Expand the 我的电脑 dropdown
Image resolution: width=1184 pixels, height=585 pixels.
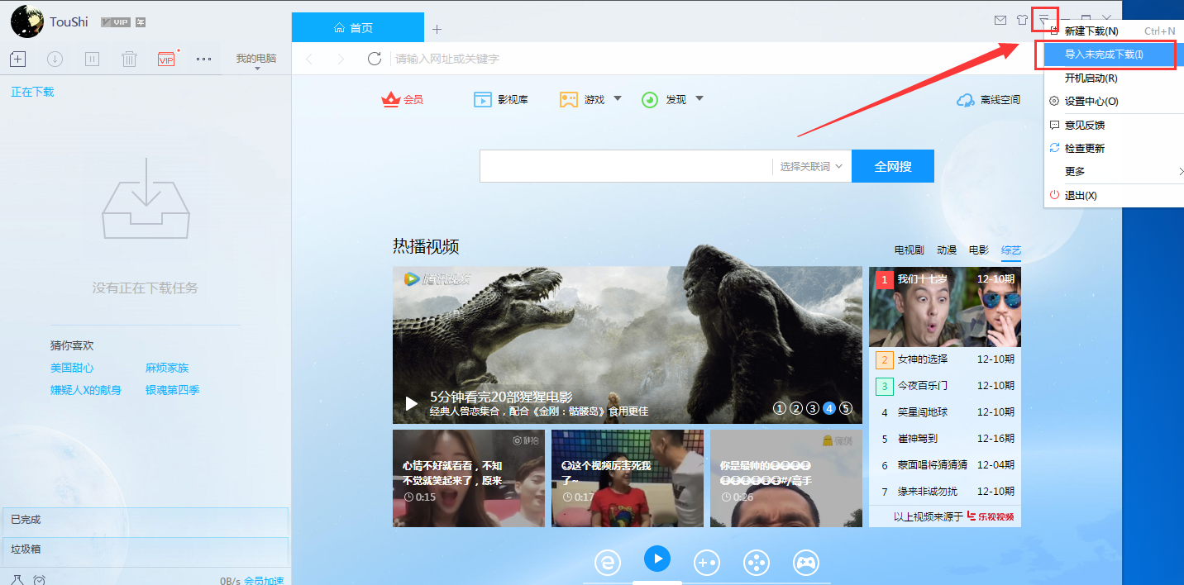click(256, 61)
